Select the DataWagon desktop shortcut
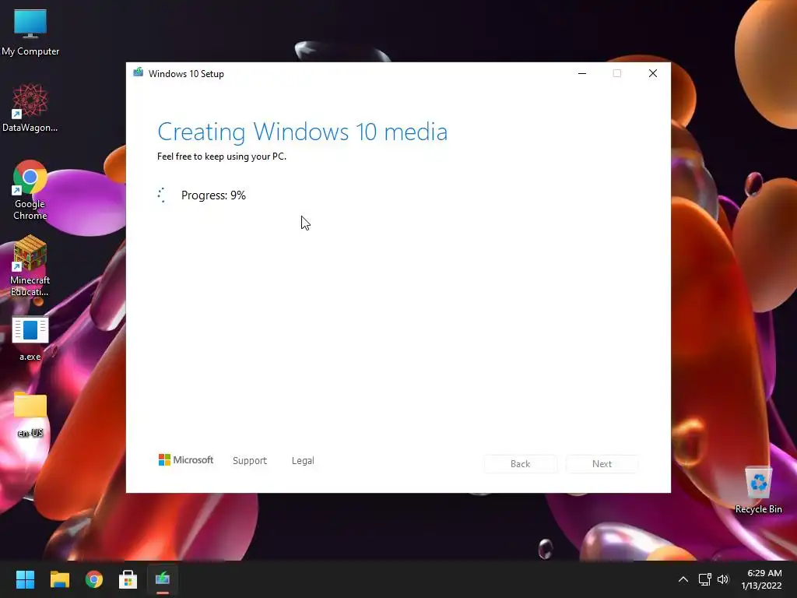Viewport: 797px width, 598px height. click(30, 107)
